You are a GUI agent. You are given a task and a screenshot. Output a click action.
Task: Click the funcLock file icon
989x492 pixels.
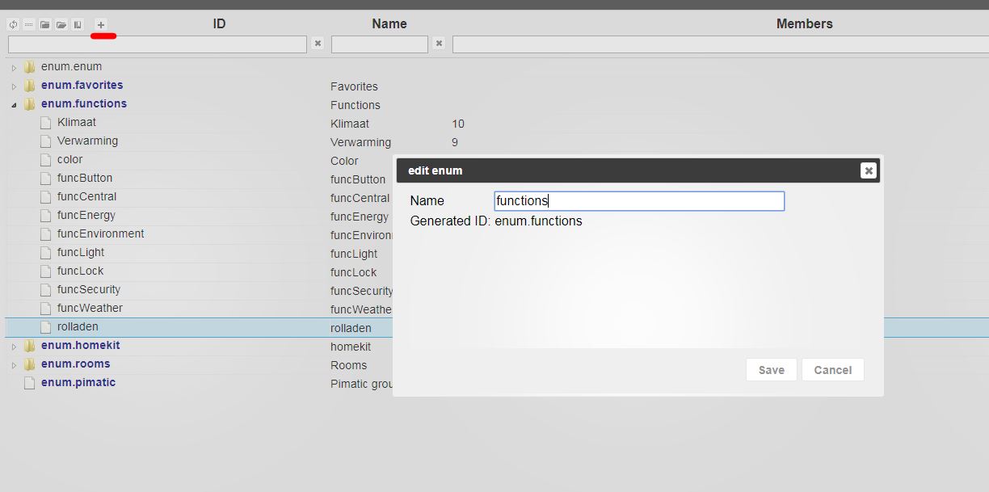46,271
